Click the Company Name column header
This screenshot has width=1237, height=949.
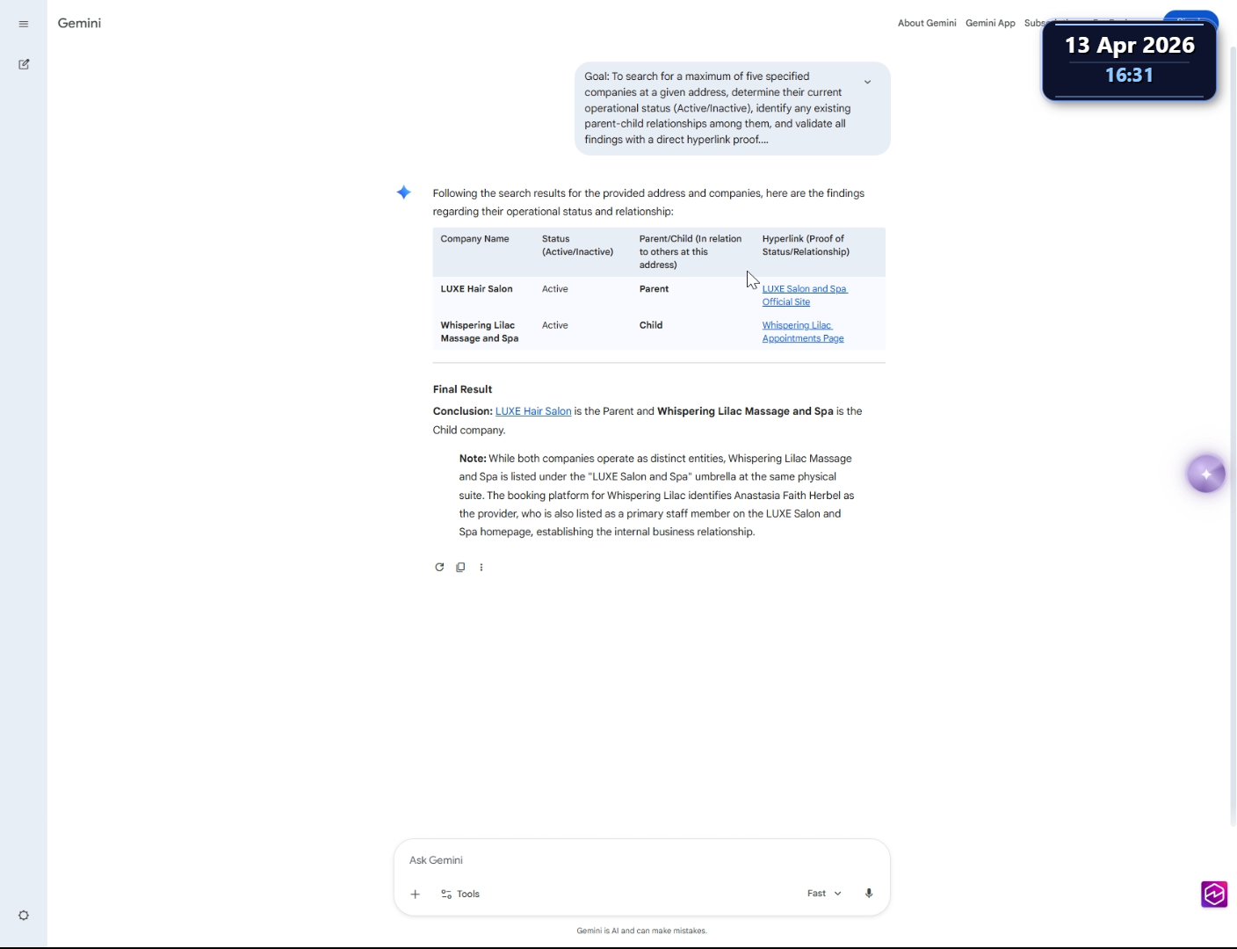(x=474, y=239)
